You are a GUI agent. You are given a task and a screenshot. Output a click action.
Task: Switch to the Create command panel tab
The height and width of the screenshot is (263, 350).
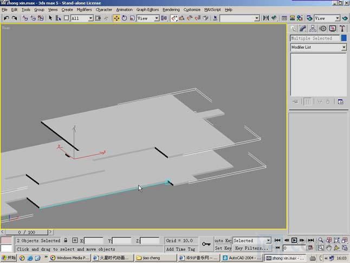pos(294,29)
